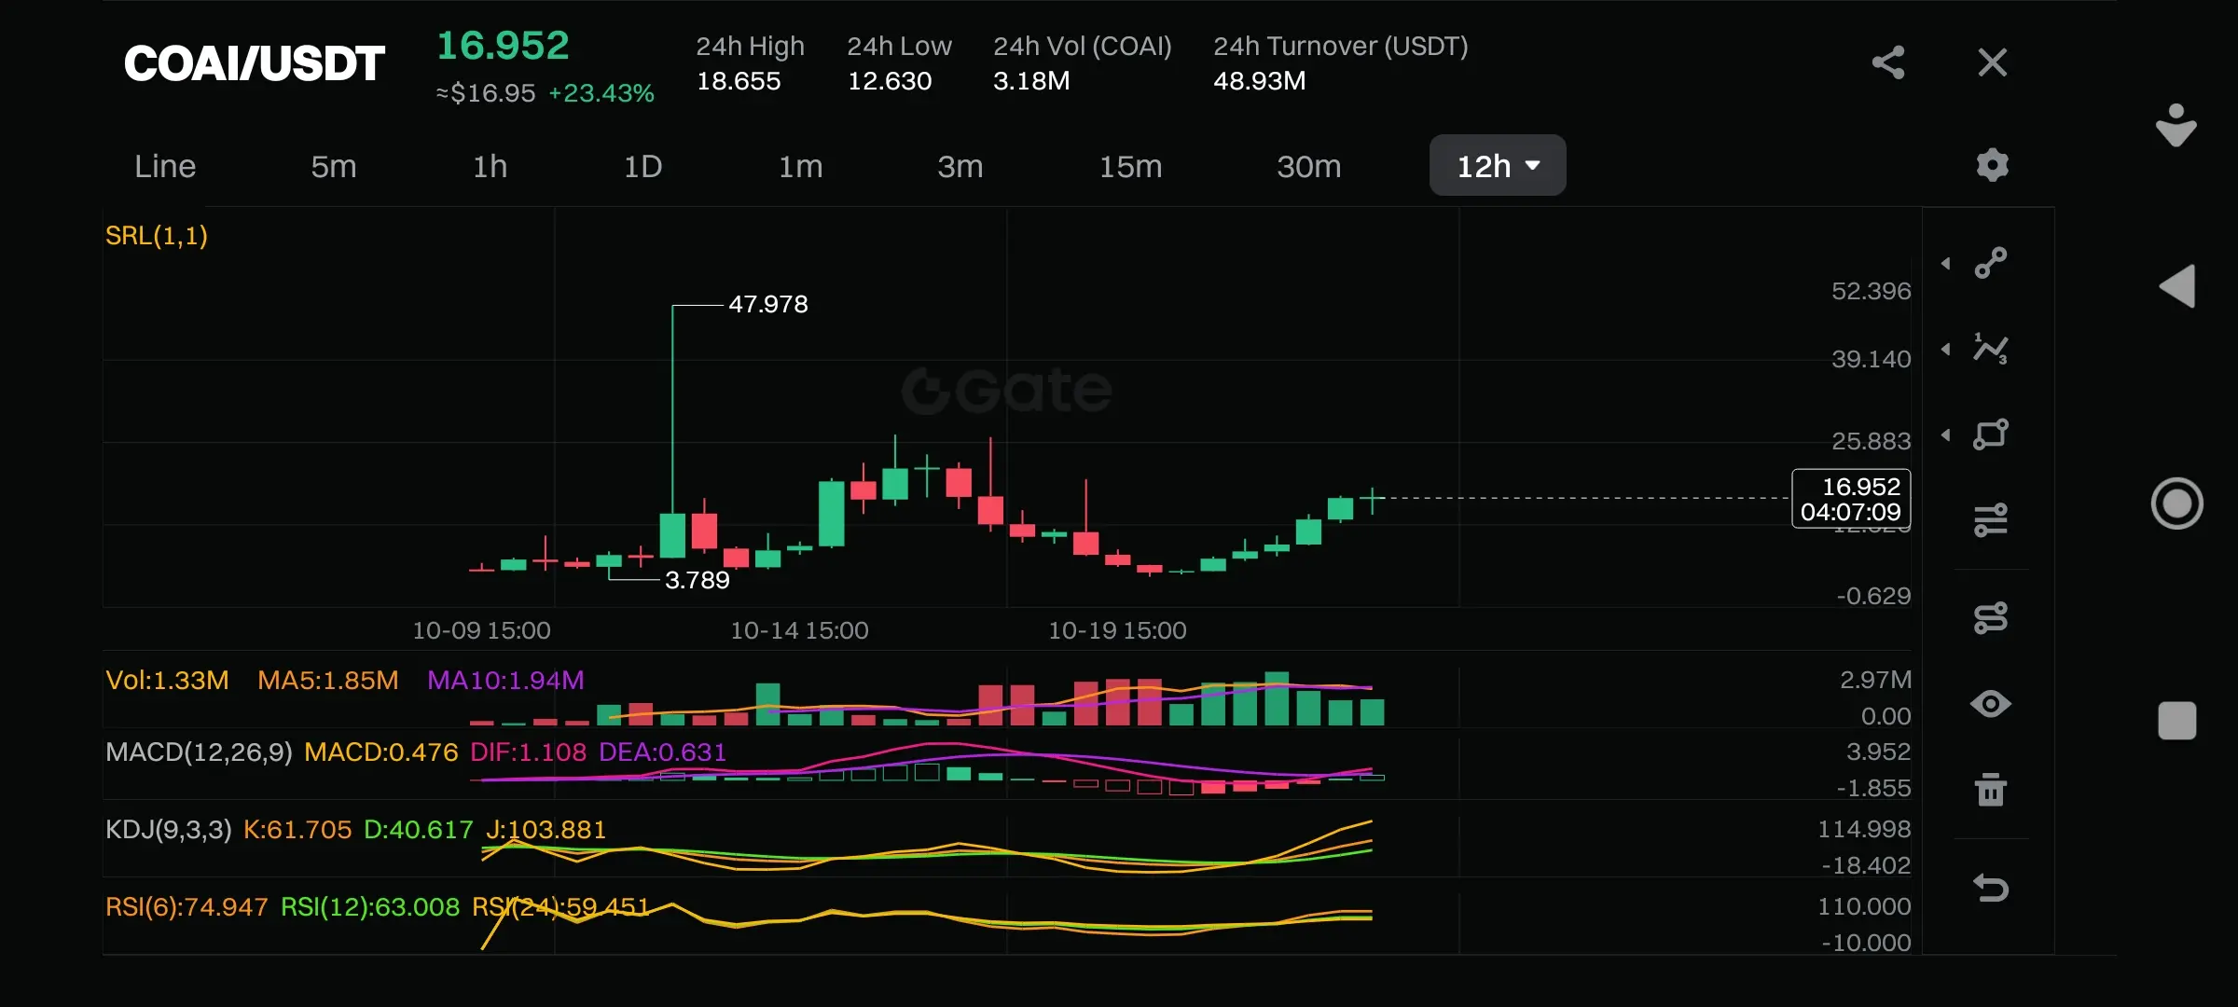Select the 5m timeframe
Screen dimensions: 2238x1007
tap(333, 166)
